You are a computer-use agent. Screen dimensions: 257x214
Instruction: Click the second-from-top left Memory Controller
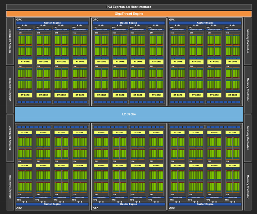10,89
